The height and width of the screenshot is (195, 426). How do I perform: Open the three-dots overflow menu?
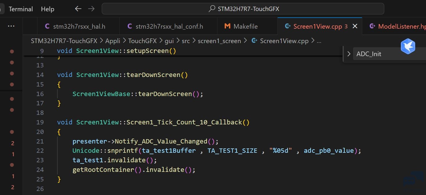pos(11,26)
